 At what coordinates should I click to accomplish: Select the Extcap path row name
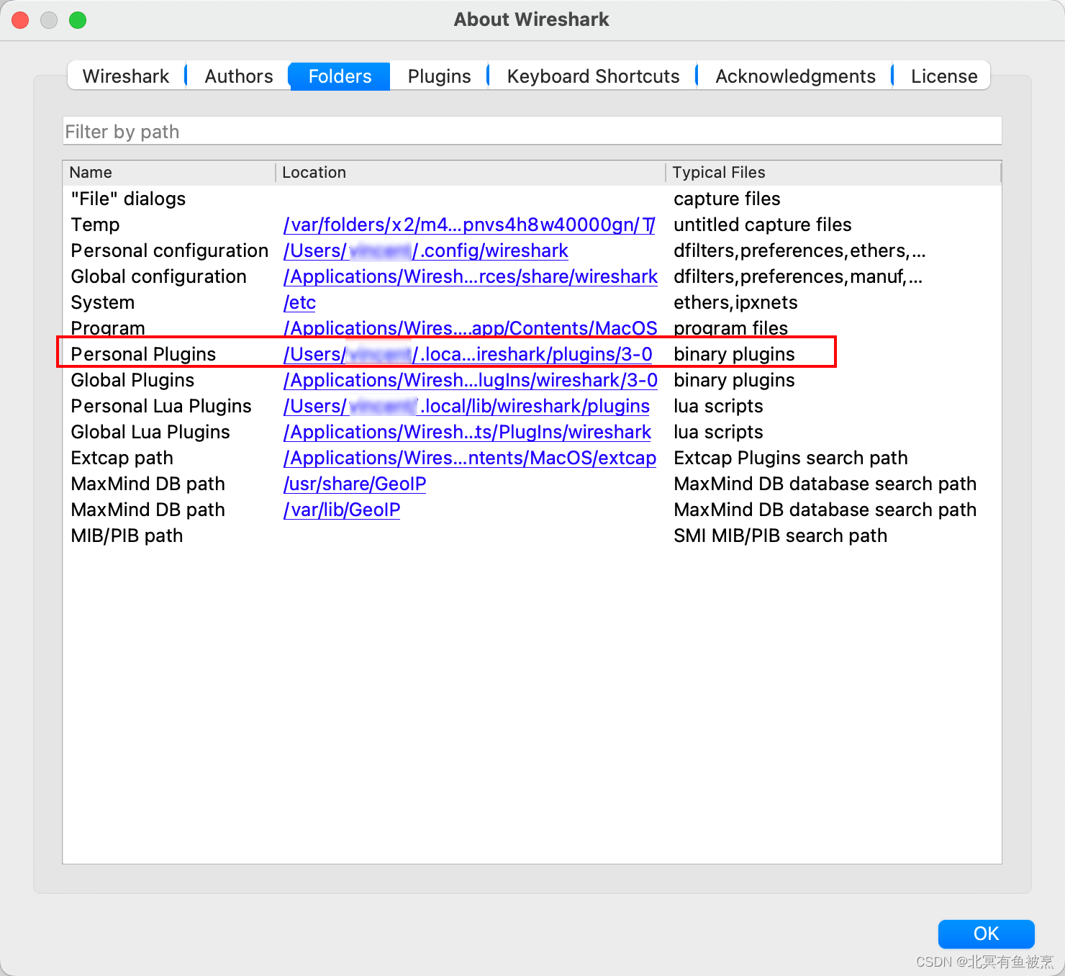point(122,458)
